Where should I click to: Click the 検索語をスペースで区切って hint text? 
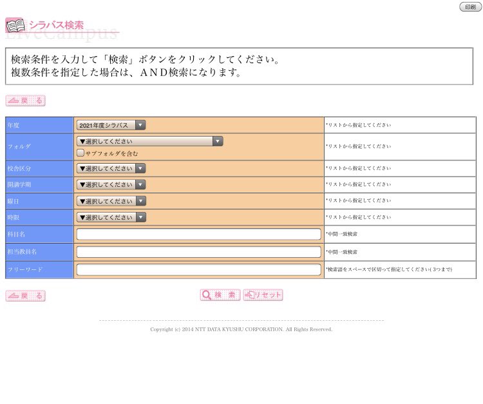tap(389, 269)
